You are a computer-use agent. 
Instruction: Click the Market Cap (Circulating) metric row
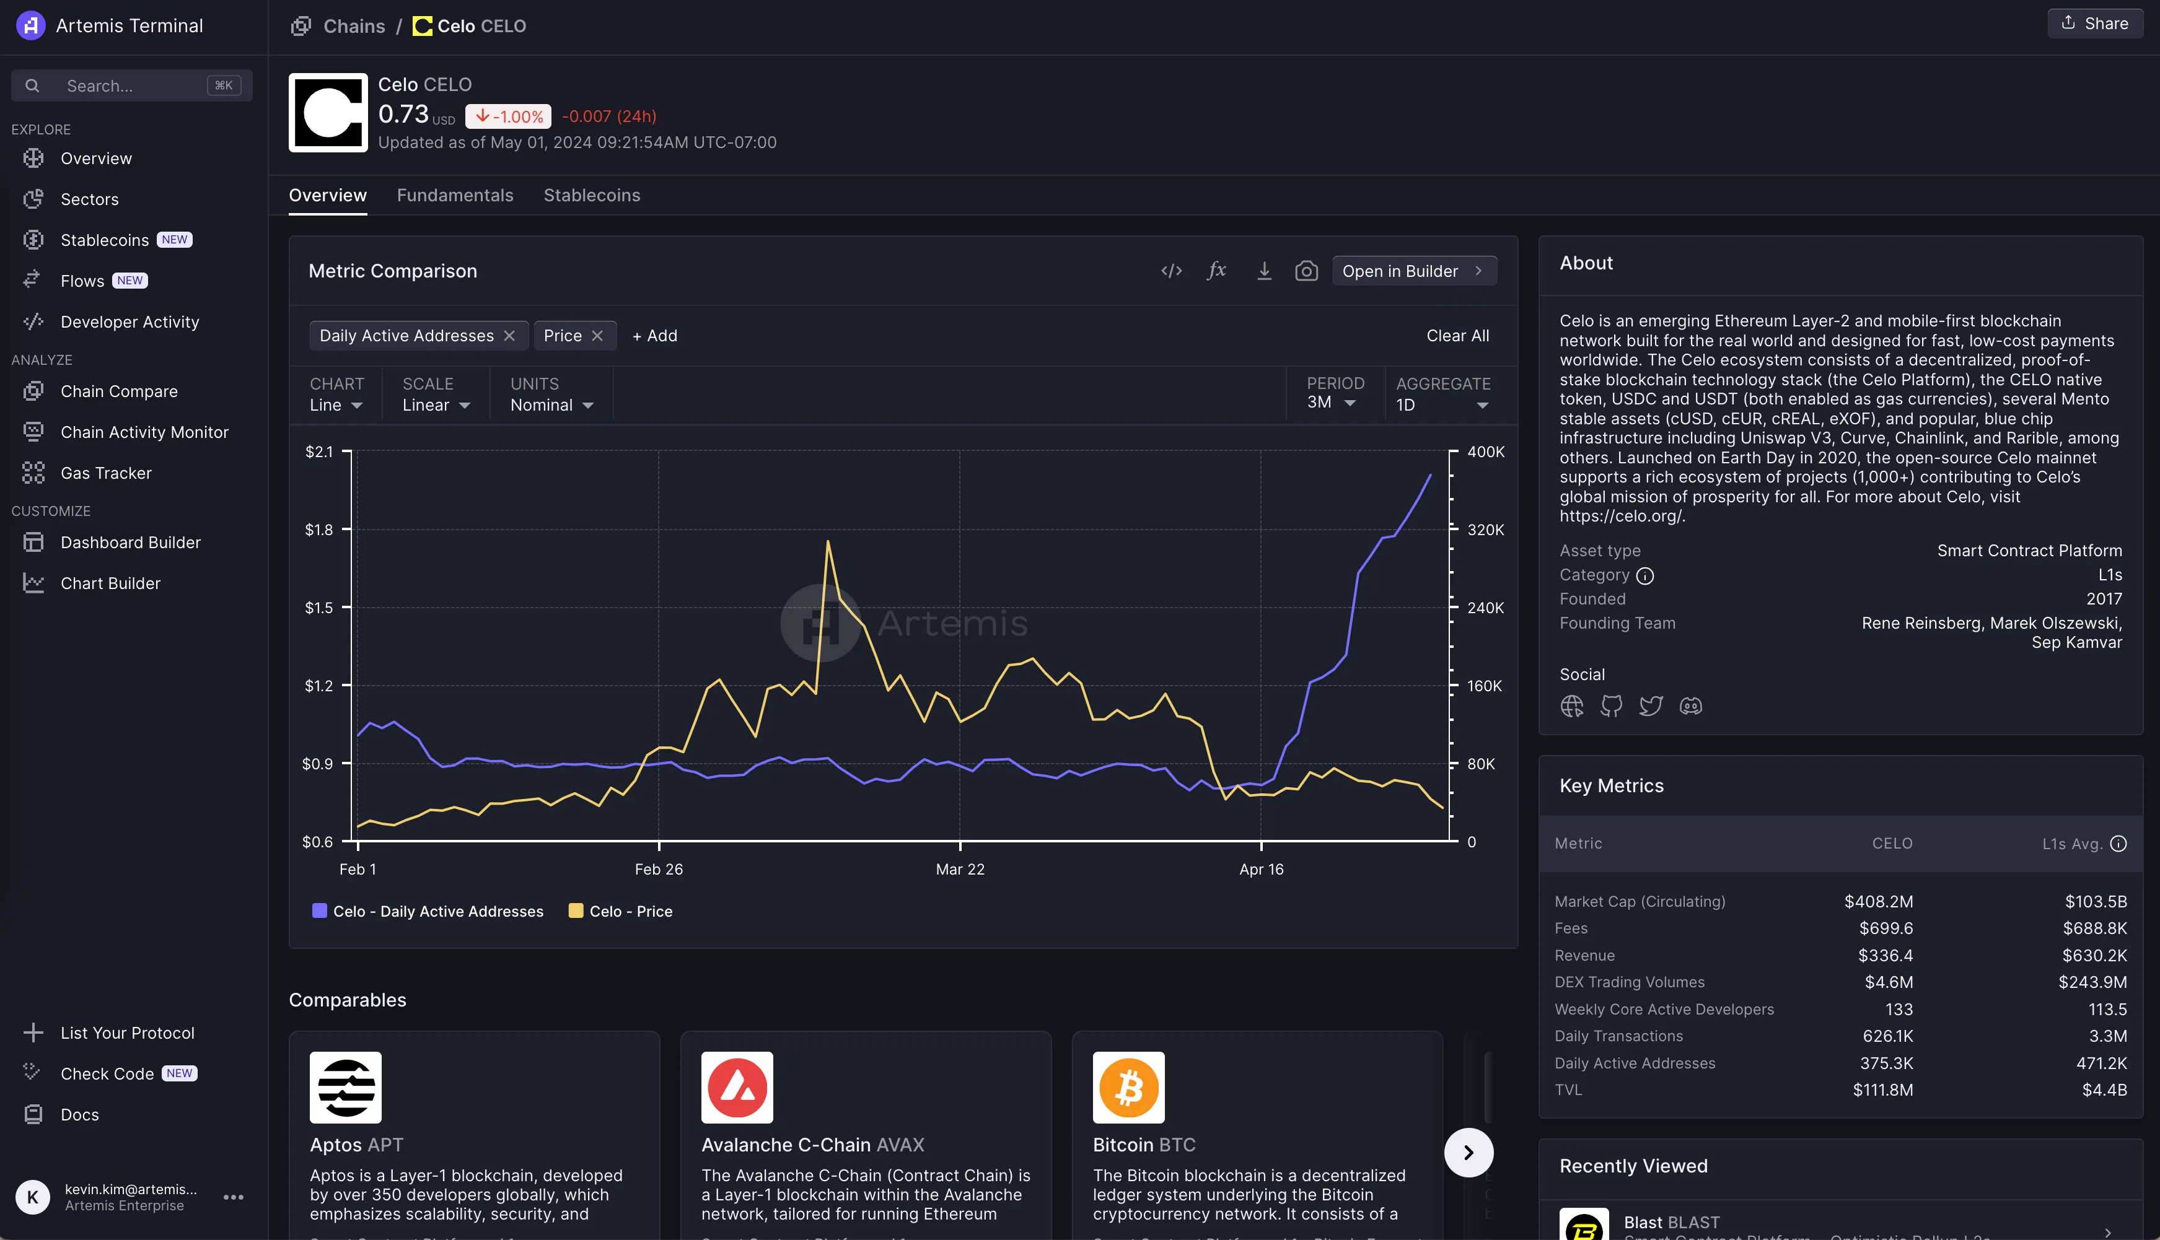[x=1840, y=902]
